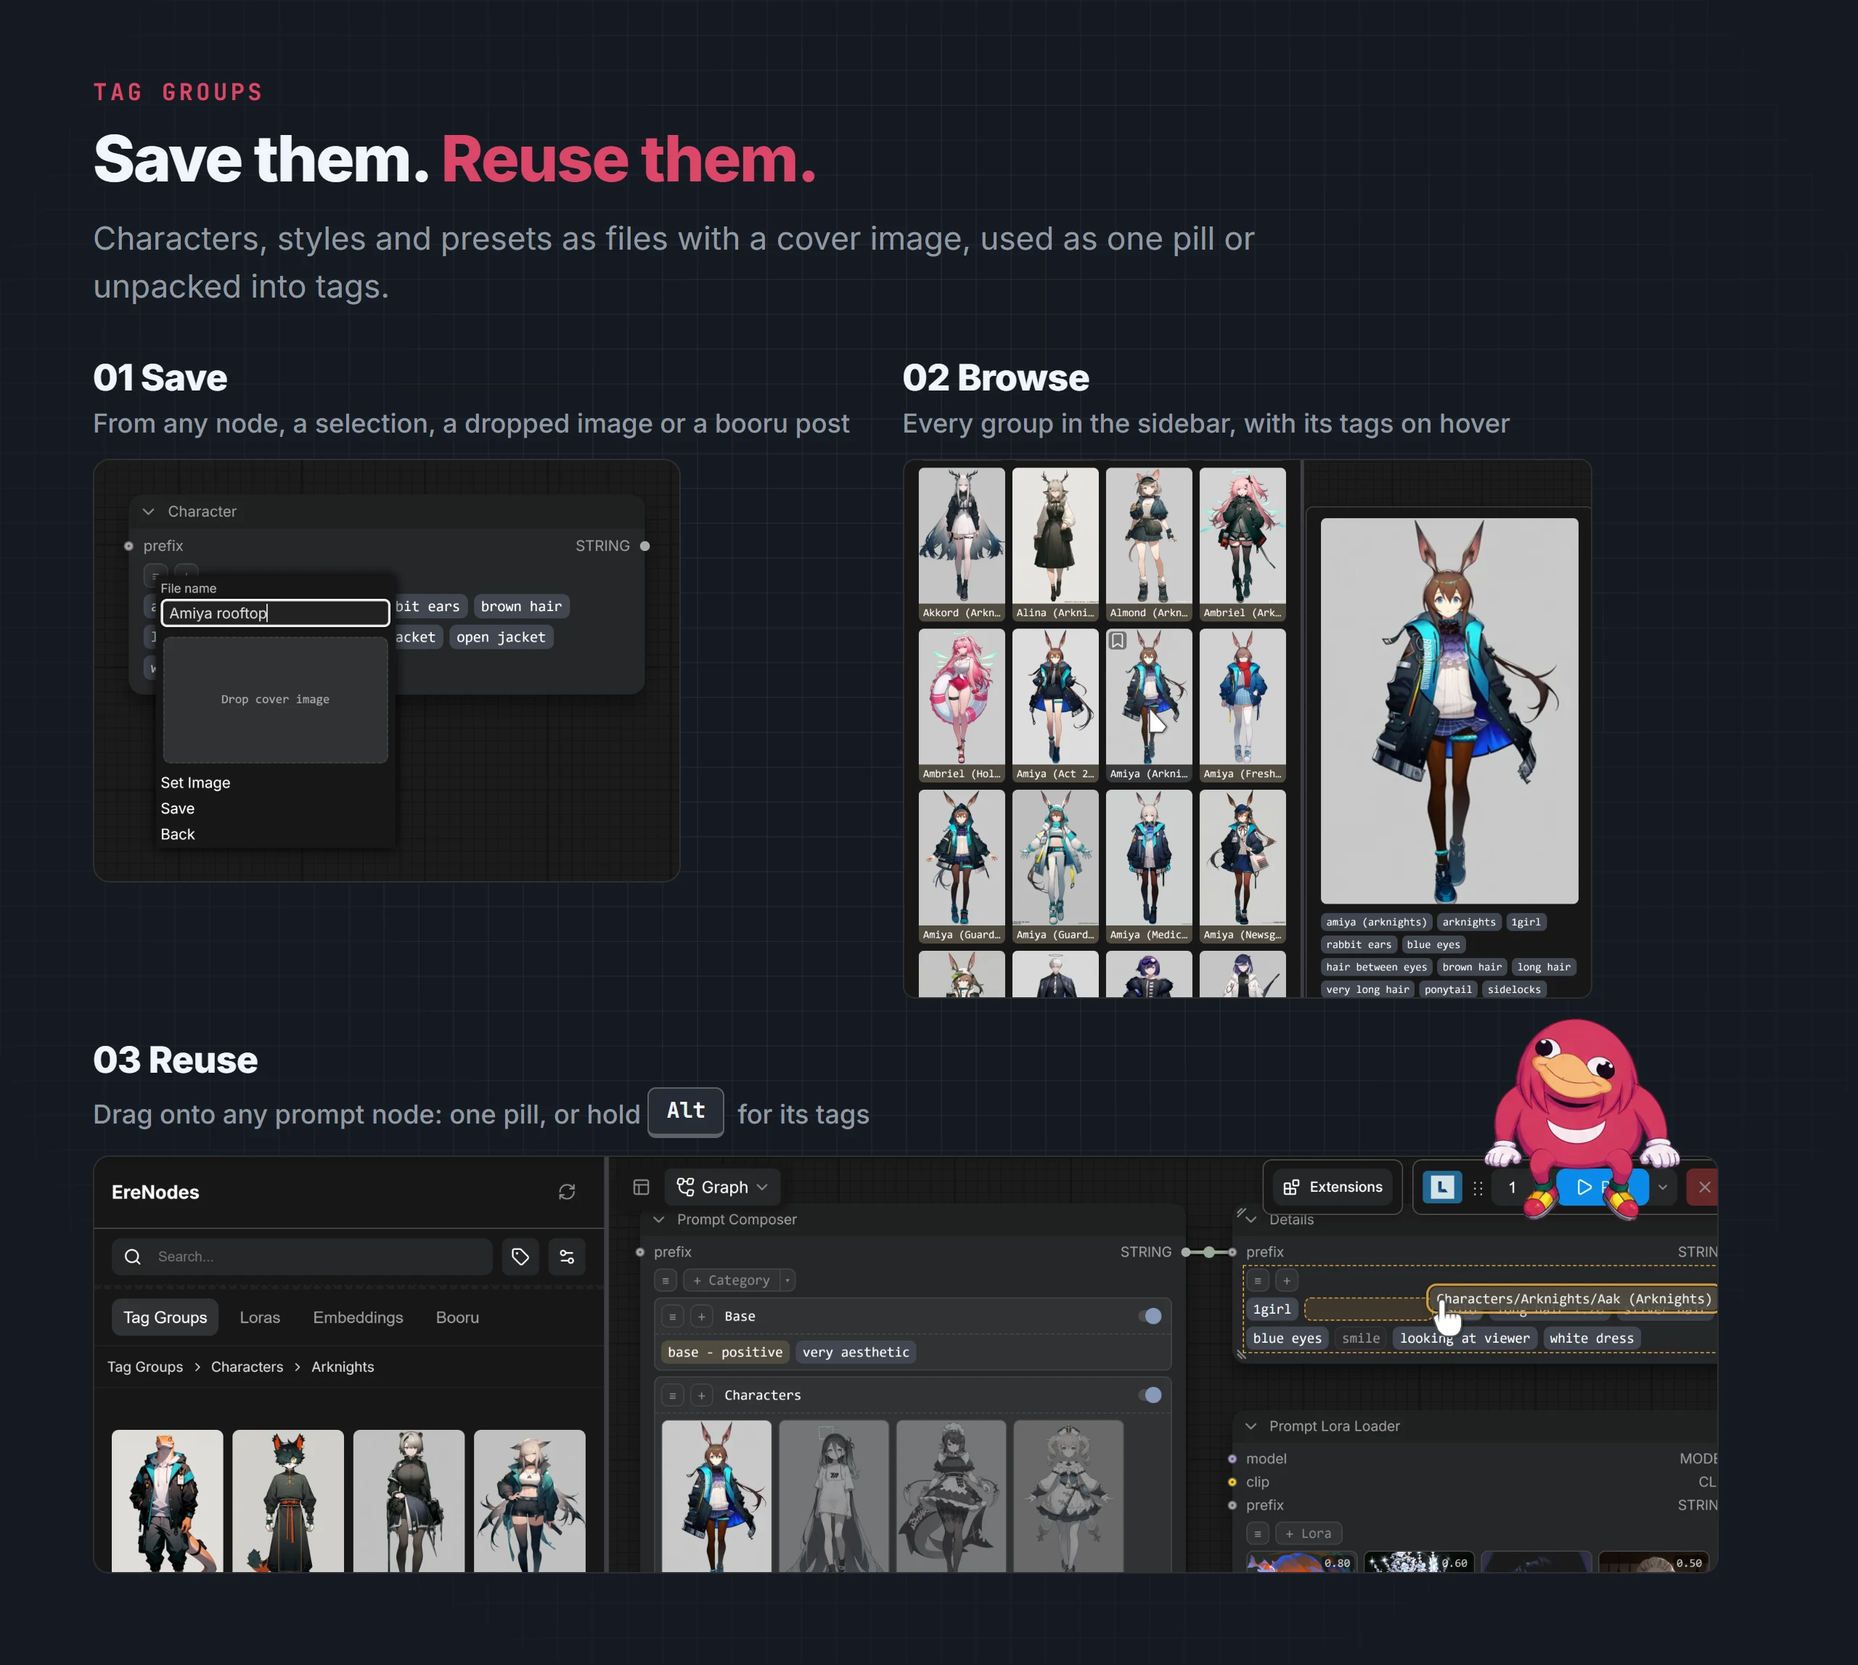The image size is (1858, 1665).
Task: Click the refresh icon beside EreNodes title
Action: [566, 1192]
